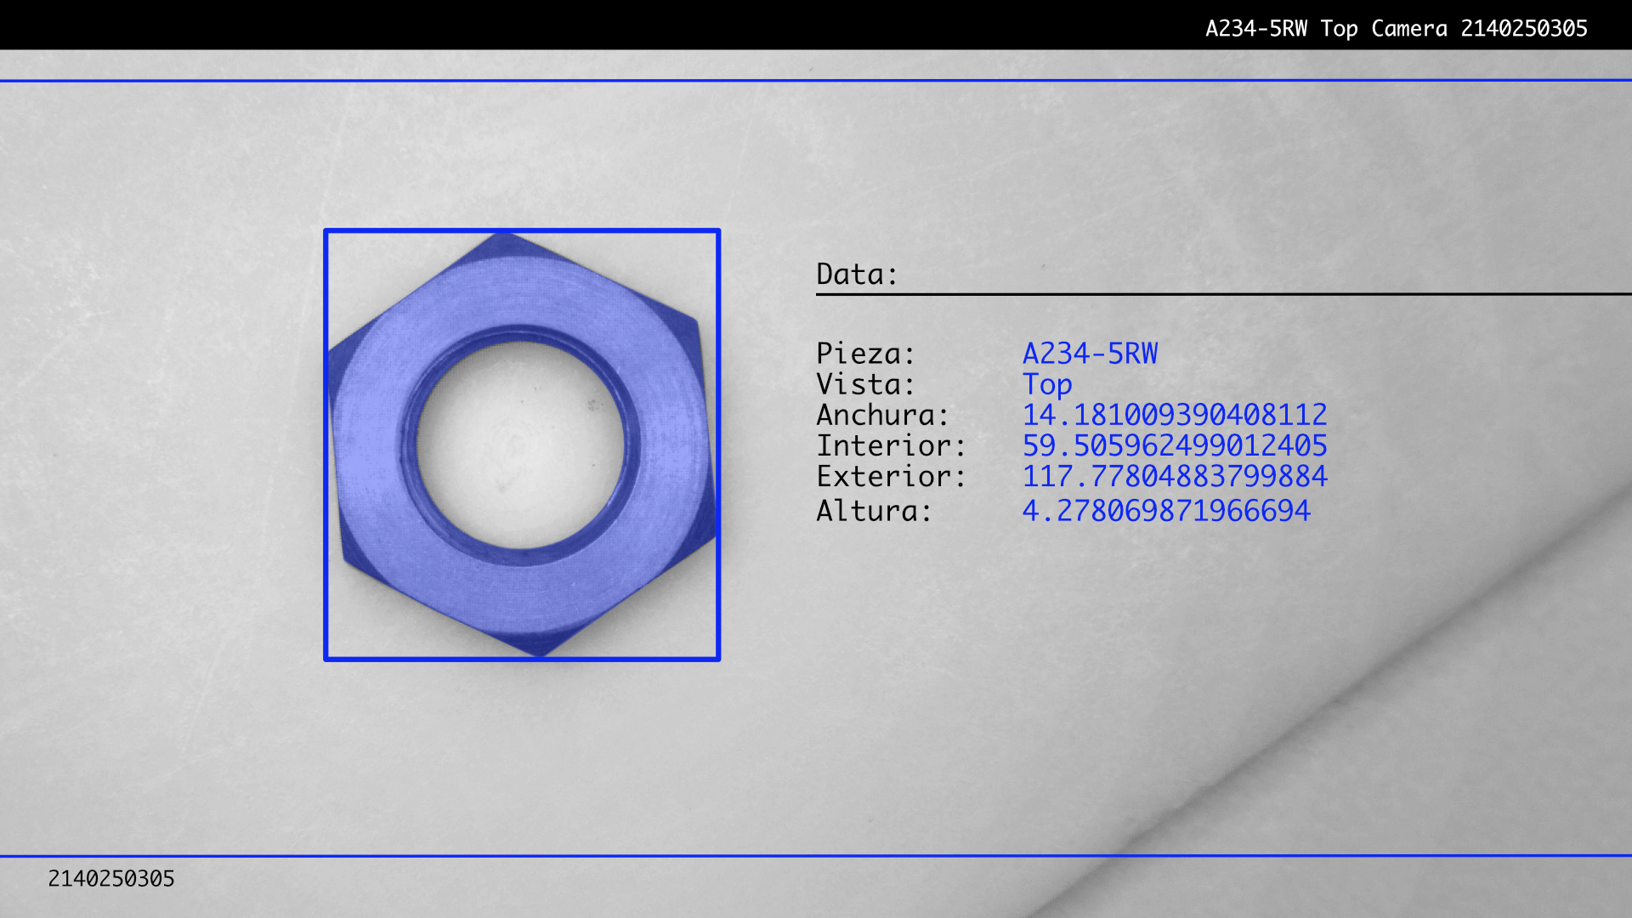
Task: Select the Interior diameter value 59.505962499012405
Action: [x=1174, y=445]
